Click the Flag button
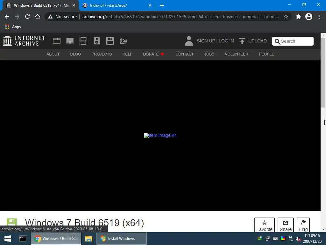 pyautogui.click(x=303, y=225)
